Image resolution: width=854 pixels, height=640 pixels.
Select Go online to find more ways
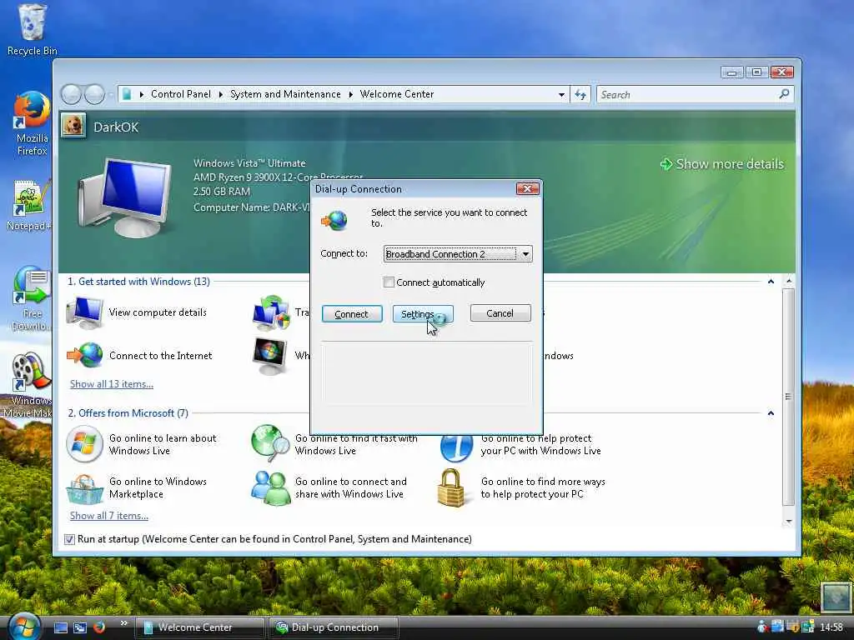point(543,487)
